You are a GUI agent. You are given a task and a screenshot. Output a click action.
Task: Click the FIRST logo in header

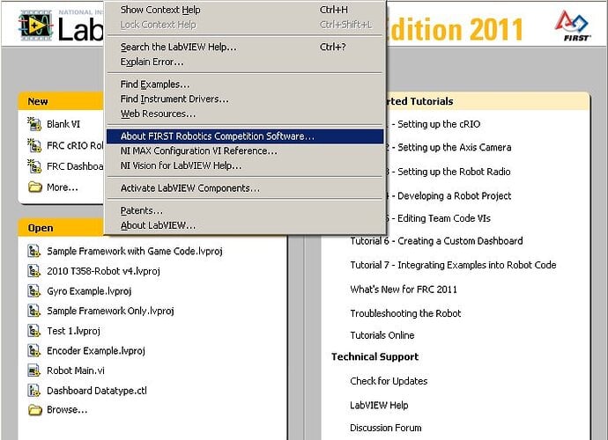click(x=573, y=26)
